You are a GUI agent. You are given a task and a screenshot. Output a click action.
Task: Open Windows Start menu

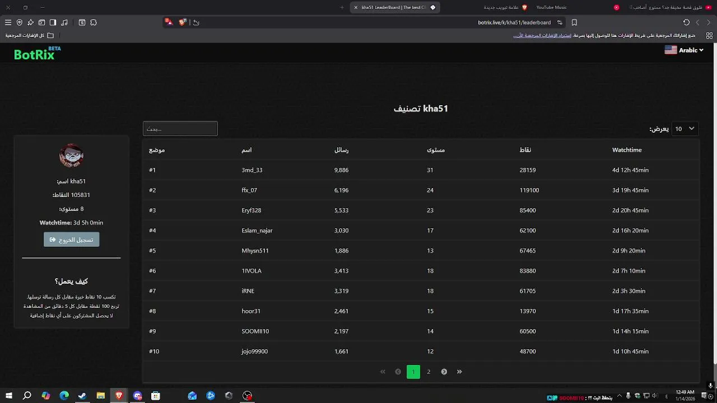coord(9,396)
